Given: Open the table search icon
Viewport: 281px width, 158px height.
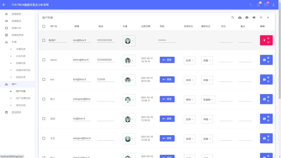Looking at the screenshot, I should pos(233,18).
